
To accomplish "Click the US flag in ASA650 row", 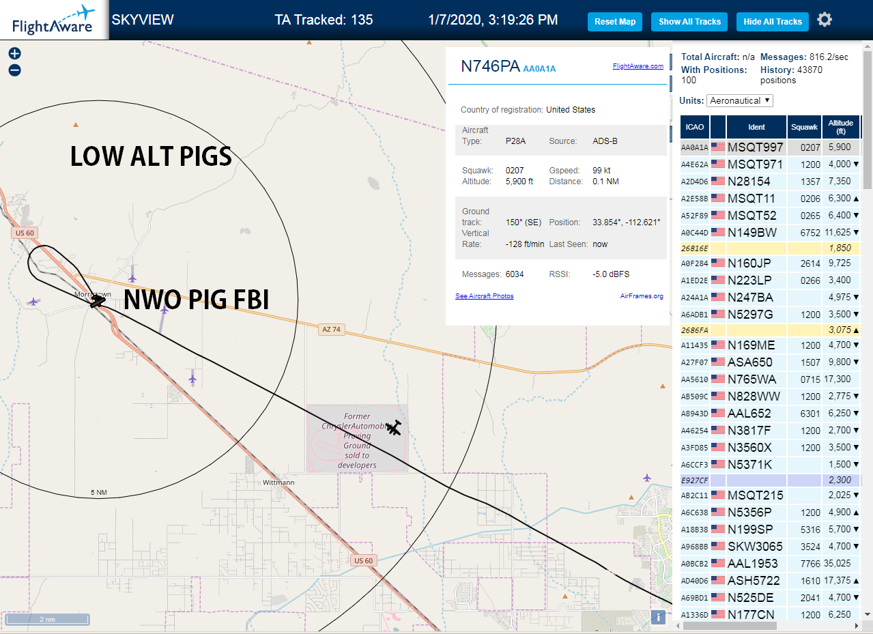I will (718, 362).
